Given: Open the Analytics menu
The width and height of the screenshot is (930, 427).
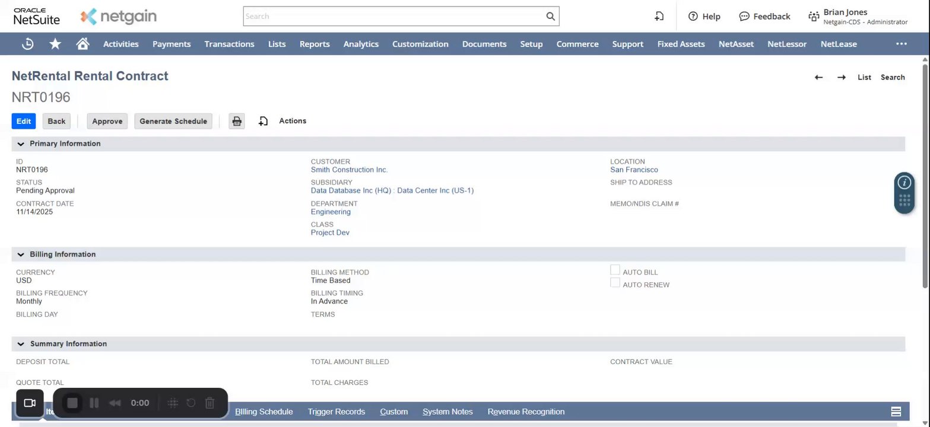Looking at the screenshot, I should pyautogui.click(x=361, y=44).
